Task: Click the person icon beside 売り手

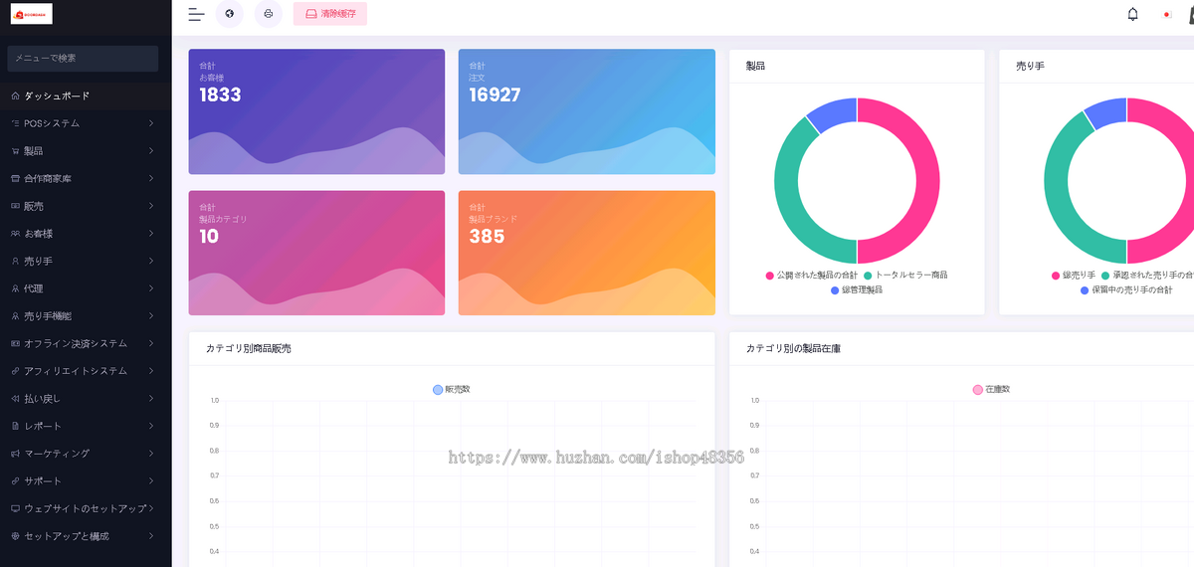Action: click(15, 261)
